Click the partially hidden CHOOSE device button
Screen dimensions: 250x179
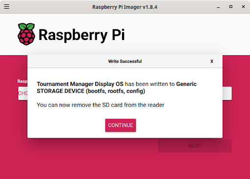pyautogui.click(x=23, y=93)
